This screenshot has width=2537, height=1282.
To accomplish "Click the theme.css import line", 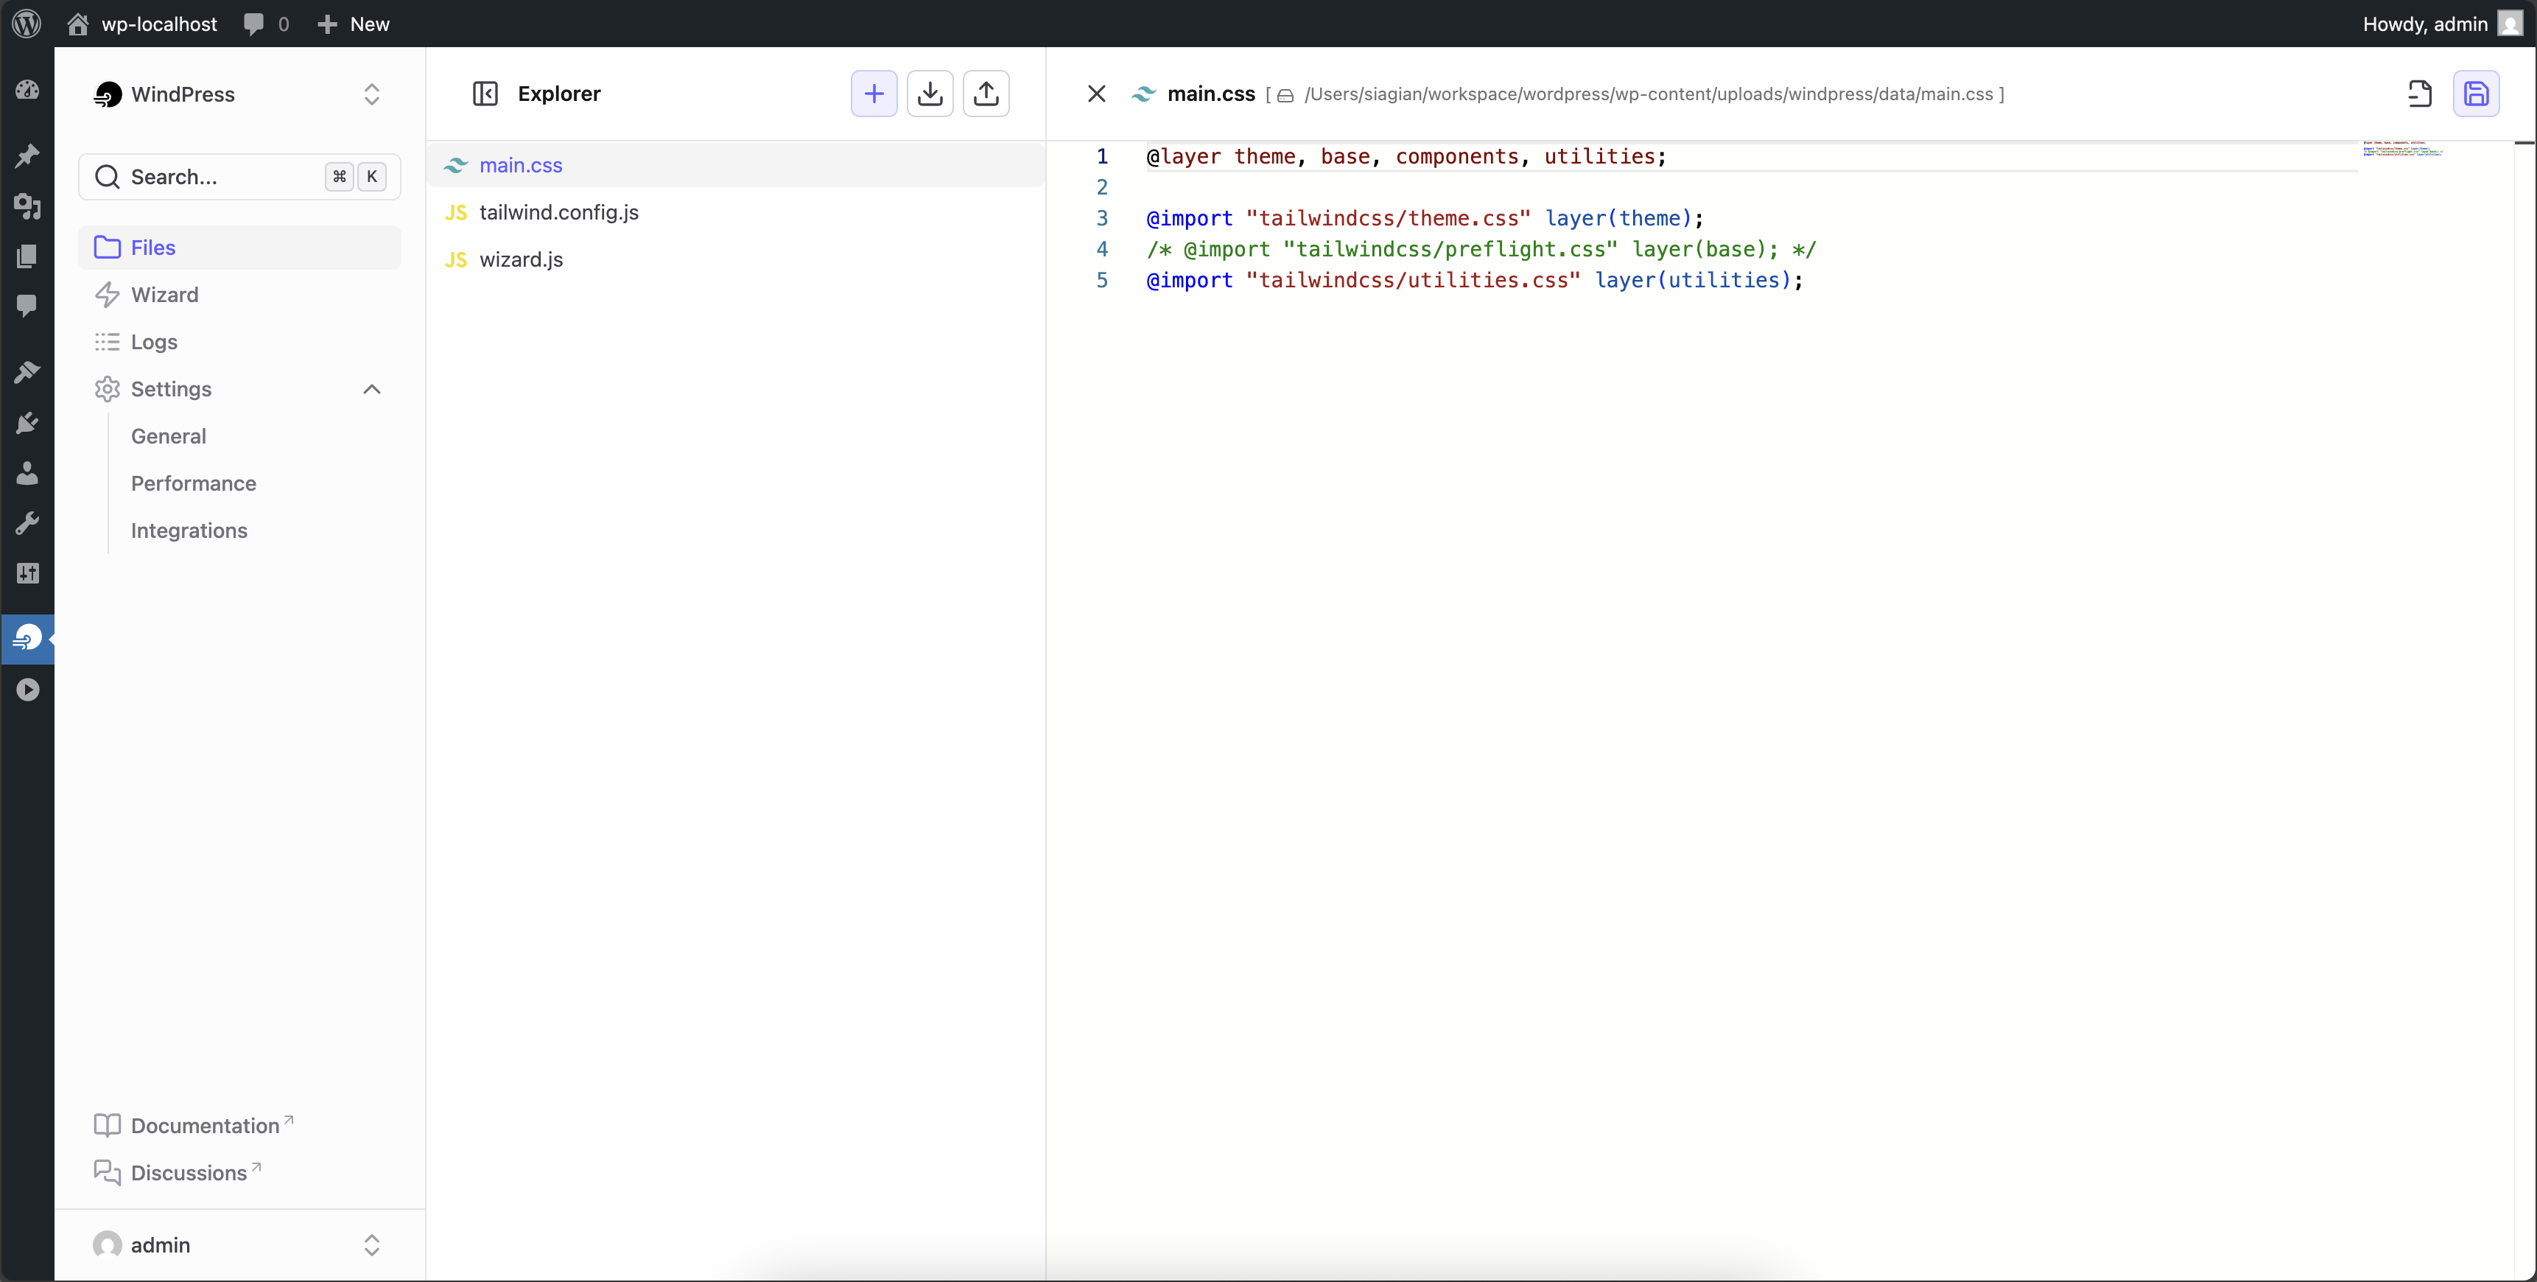I will 1424,219.
